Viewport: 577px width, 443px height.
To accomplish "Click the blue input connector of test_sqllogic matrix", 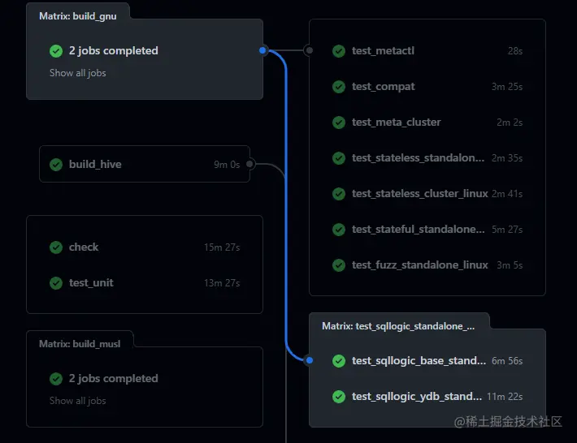I will (x=310, y=360).
